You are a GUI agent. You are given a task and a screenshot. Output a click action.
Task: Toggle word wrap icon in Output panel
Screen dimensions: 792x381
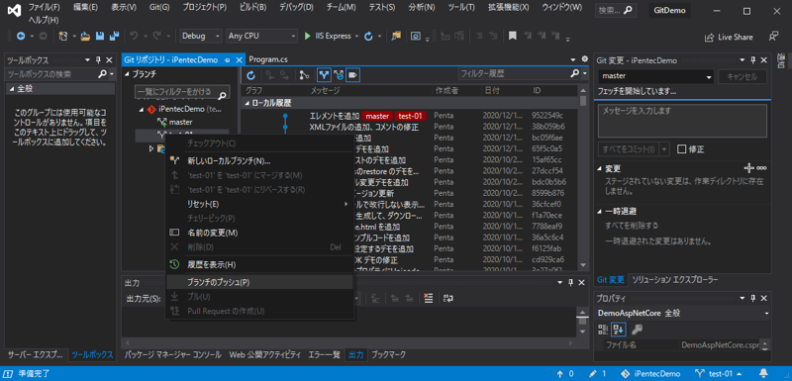448,298
